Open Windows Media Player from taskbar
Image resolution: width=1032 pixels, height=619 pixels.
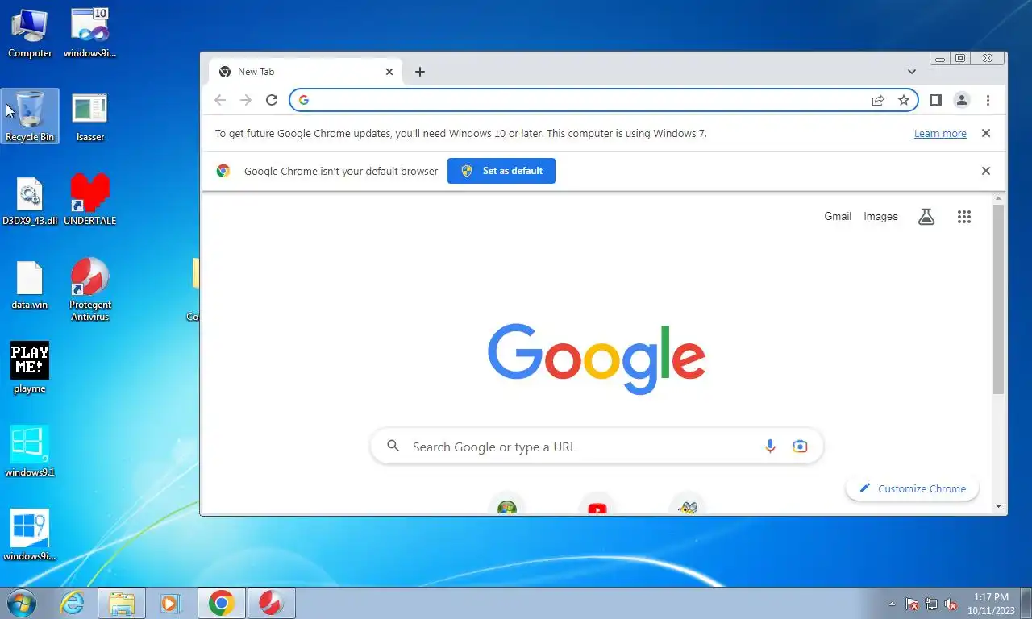point(170,603)
